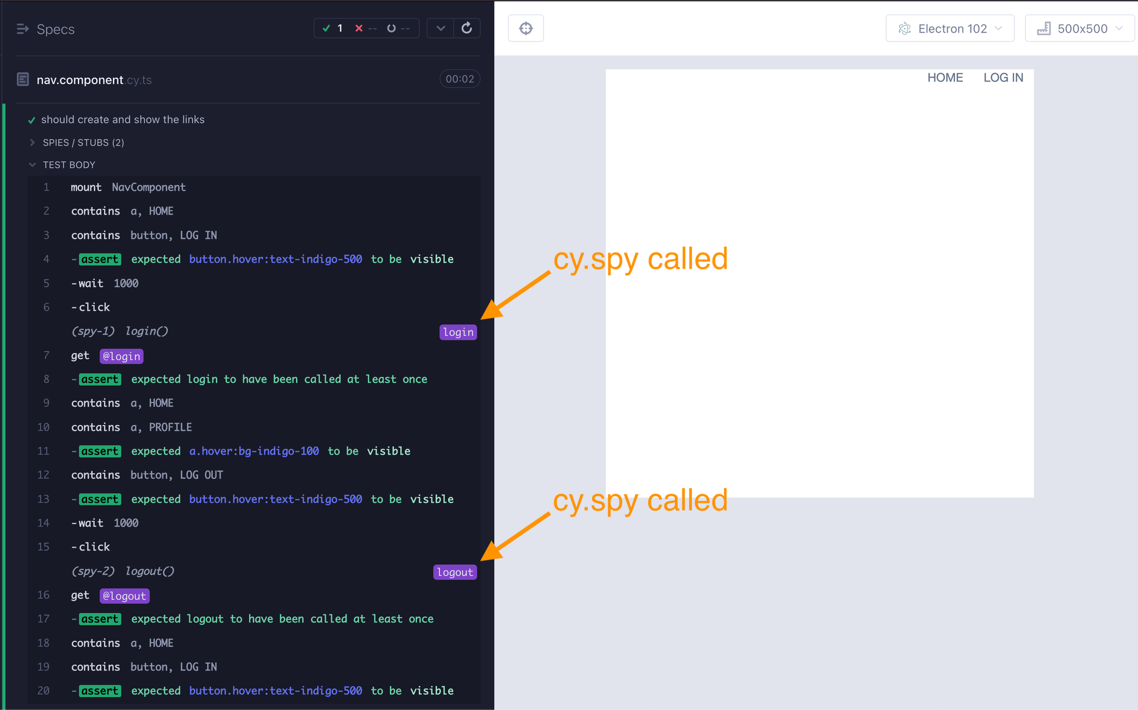Click the failed tests red X counter
The height and width of the screenshot is (710, 1138).
(365, 28)
